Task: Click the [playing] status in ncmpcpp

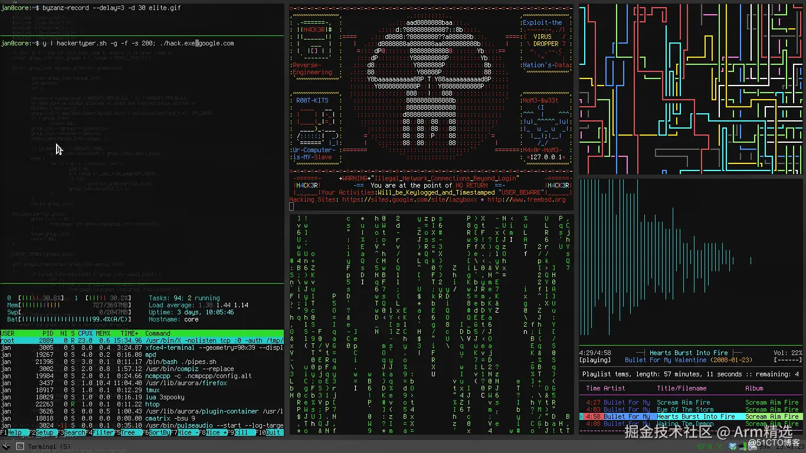Action: 595,360
